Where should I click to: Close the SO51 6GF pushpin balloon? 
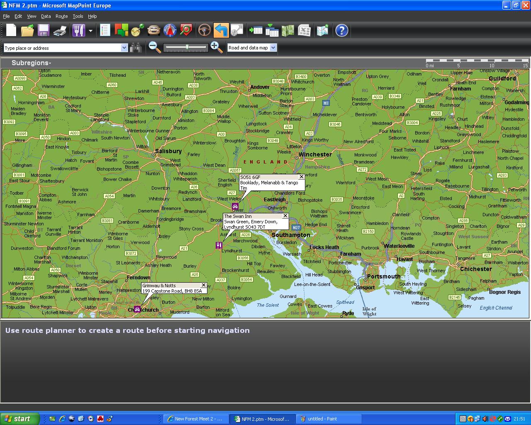click(302, 177)
